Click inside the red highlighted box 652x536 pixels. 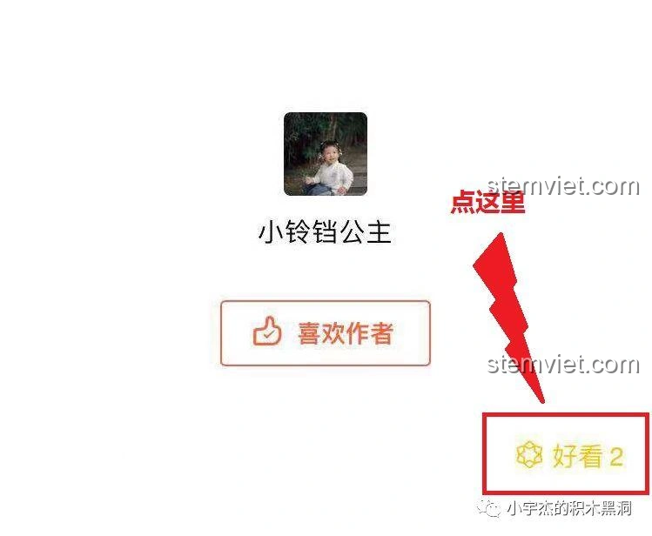tap(566, 453)
